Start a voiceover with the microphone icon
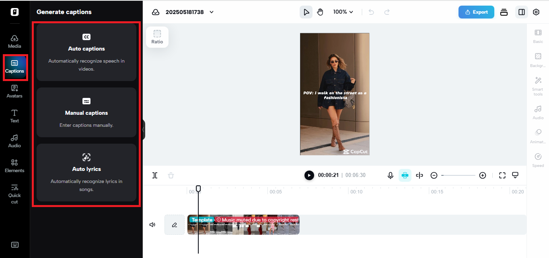Screen dimensions: 549x258 390,175
